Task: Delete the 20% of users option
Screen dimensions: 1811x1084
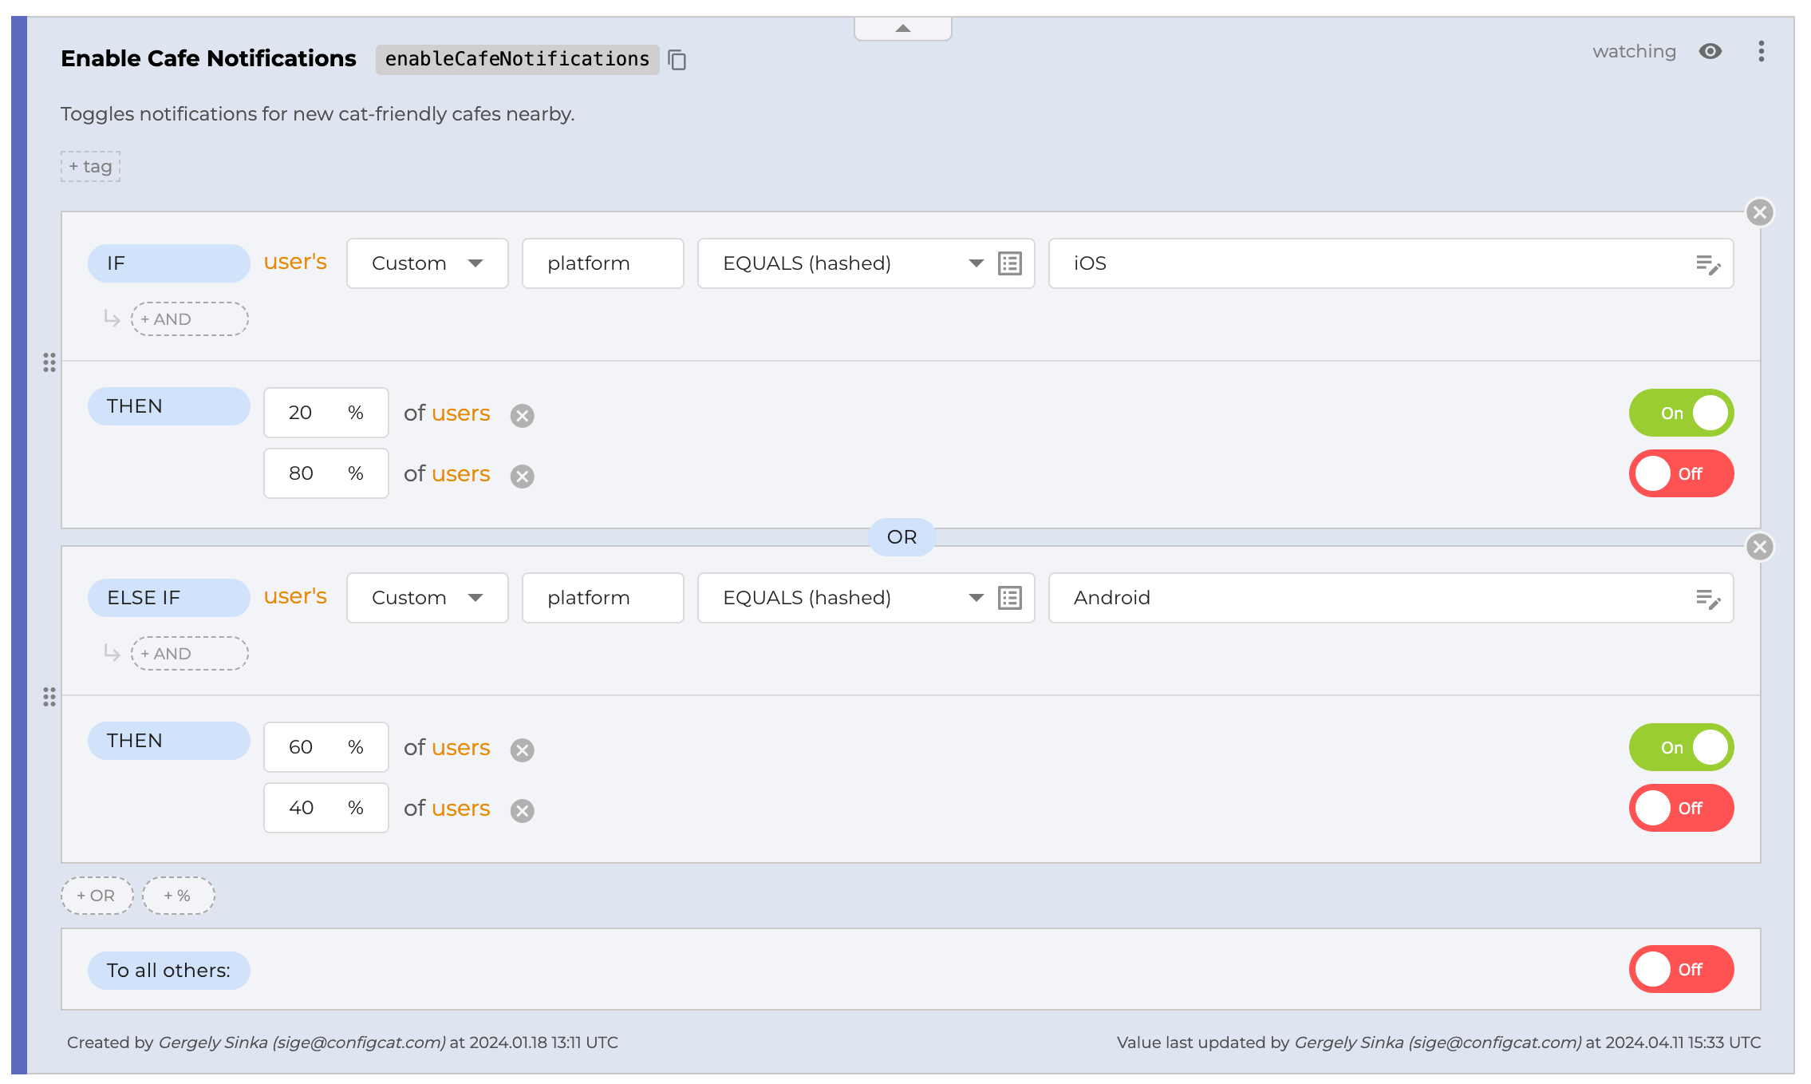Action: [x=522, y=415]
